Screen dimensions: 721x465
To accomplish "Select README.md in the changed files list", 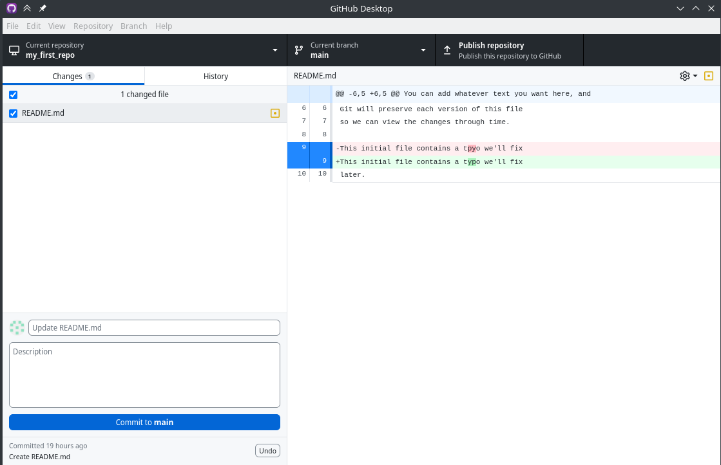I will pyautogui.click(x=144, y=113).
